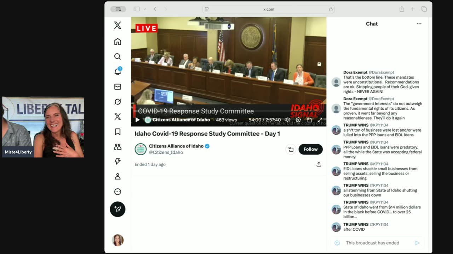Viewport: 453px width, 254px height.
Task: Click the Safari address bar showing x.com
Action: (x=269, y=9)
